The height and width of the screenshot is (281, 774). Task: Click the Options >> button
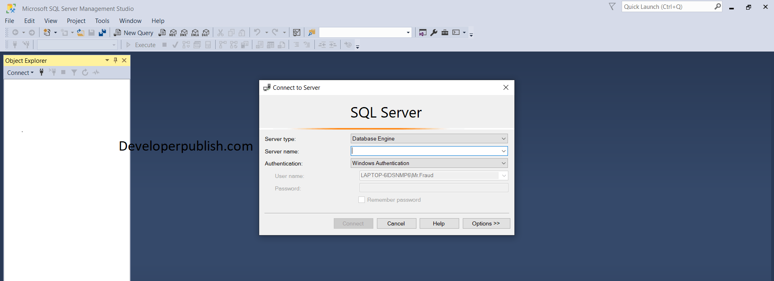(x=486, y=223)
